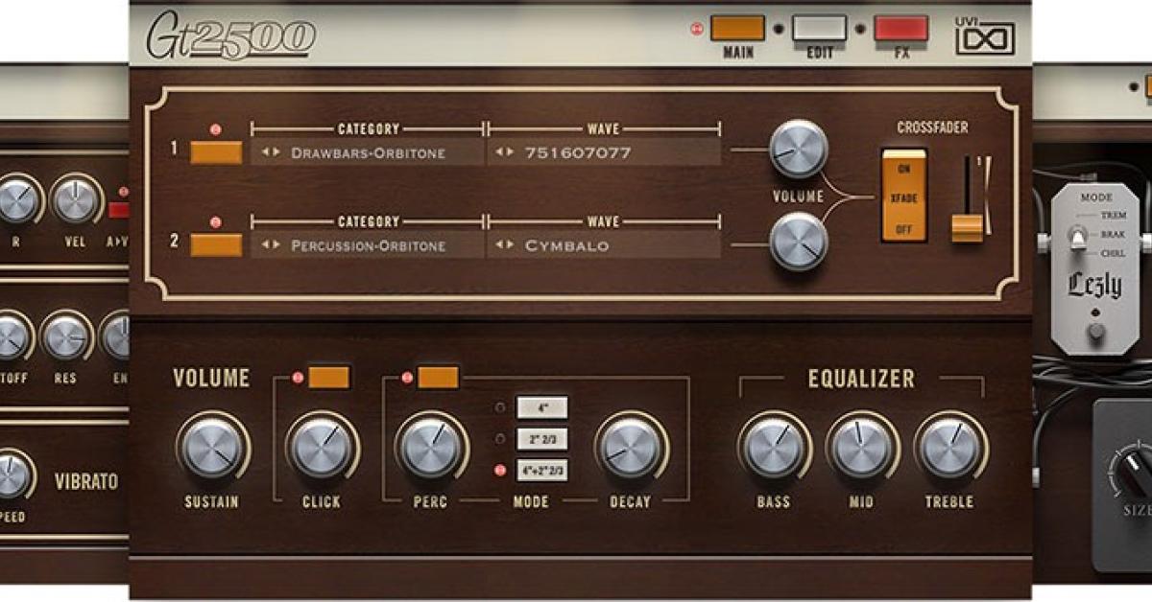Click the CHRL mode label on pedal

1115,253
